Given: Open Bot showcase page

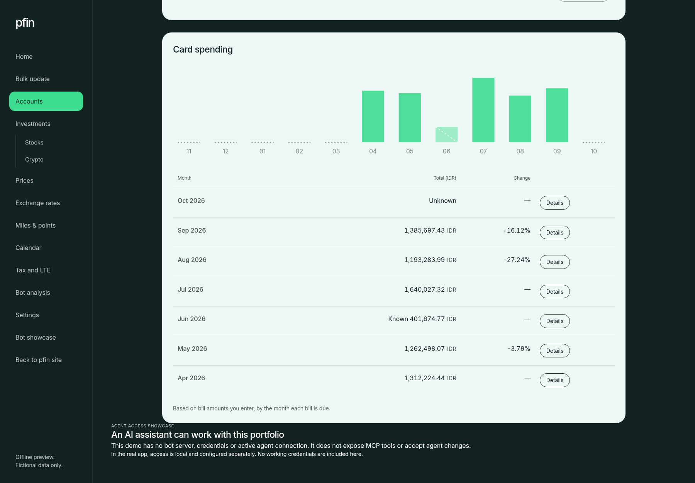Looking at the screenshot, I should coord(46,337).
